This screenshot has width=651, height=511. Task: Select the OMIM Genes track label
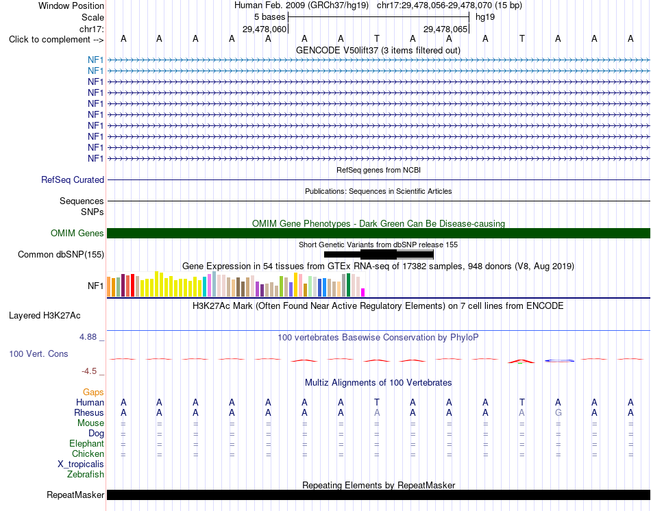[x=77, y=234]
